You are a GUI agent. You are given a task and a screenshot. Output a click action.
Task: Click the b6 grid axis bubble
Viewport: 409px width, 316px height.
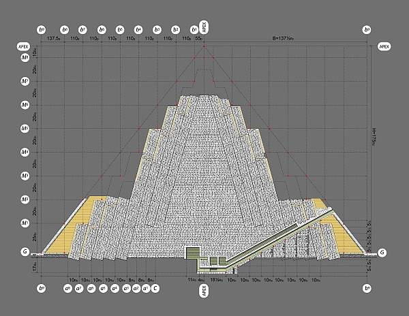coord(102,30)
